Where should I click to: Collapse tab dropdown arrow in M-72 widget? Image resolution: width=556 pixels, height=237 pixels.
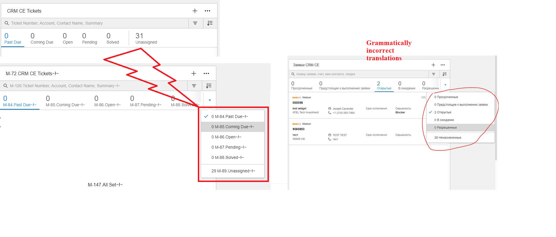pyautogui.click(x=210, y=100)
